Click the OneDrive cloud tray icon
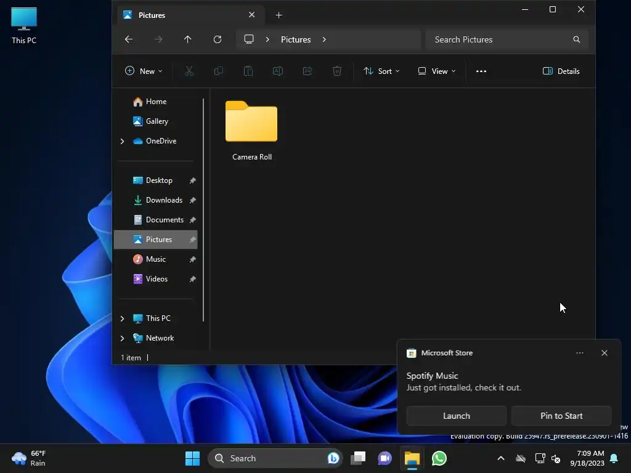 (521, 458)
